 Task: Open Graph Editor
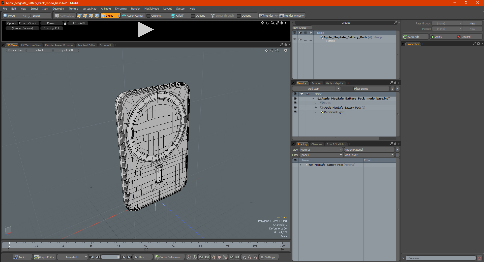pos(44,257)
